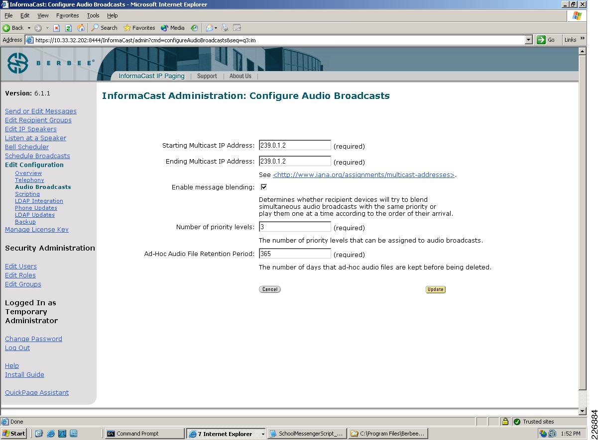Open Listen at a Speaker link
598x440 pixels.
(x=35, y=138)
